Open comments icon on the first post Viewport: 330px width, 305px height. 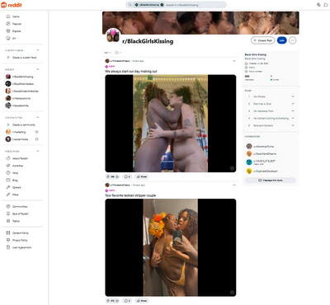pos(127,176)
